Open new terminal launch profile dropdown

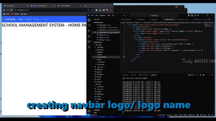click(x=198, y=75)
